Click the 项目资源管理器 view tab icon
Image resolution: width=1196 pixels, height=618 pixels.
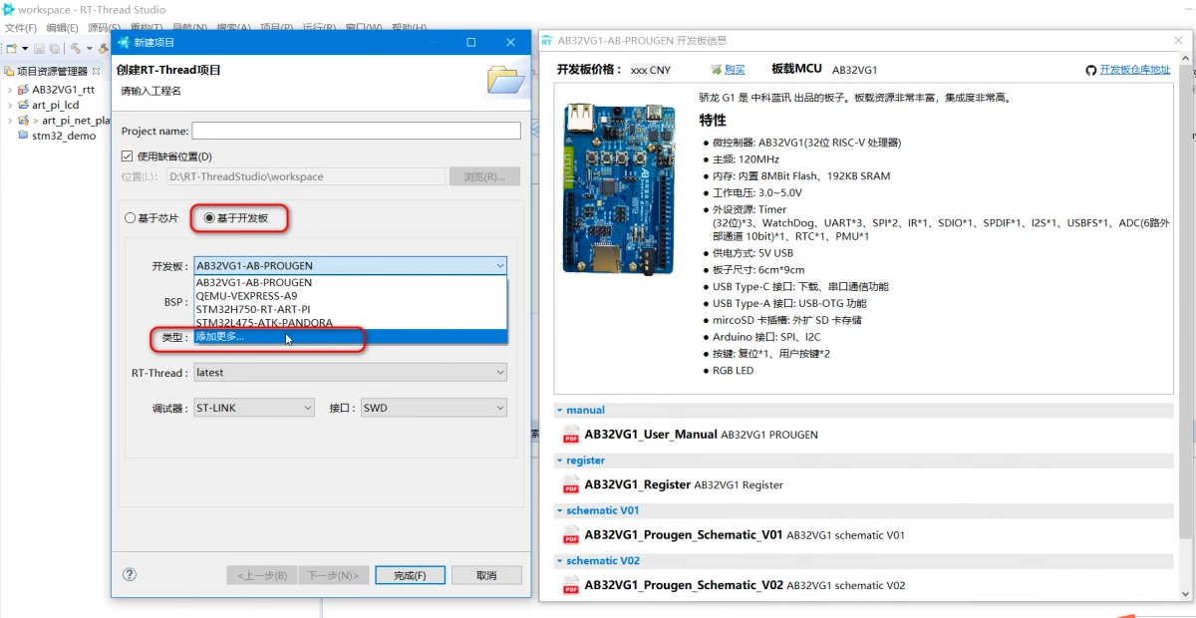coord(9,71)
